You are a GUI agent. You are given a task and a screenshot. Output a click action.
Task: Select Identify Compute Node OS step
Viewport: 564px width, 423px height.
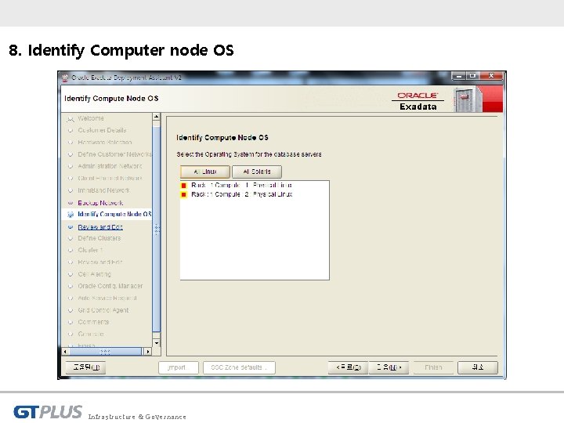click(114, 215)
